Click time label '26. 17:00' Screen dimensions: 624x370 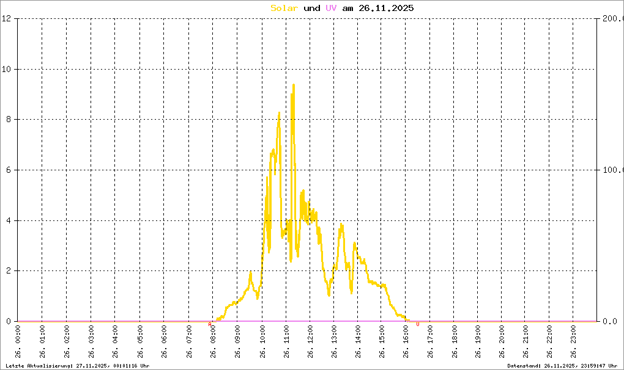tap(430, 341)
